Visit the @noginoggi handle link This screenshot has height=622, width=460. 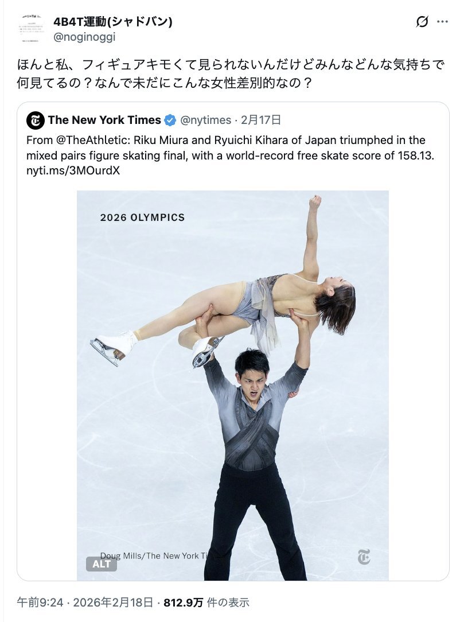click(84, 37)
